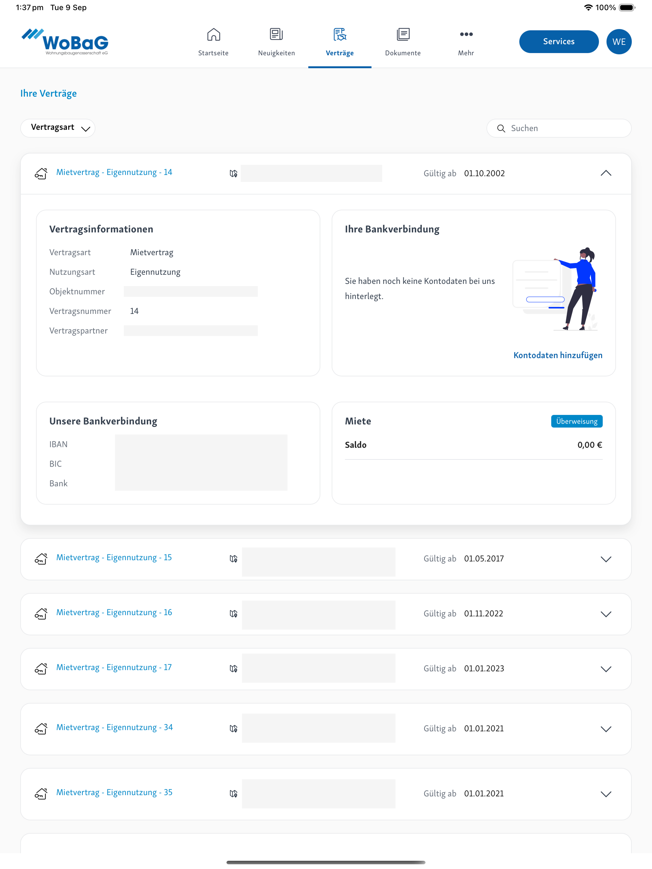The height and width of the screenshot is (869, 652).
Task: Expand contract 16 with chevron
Action: tap(606, 614)
